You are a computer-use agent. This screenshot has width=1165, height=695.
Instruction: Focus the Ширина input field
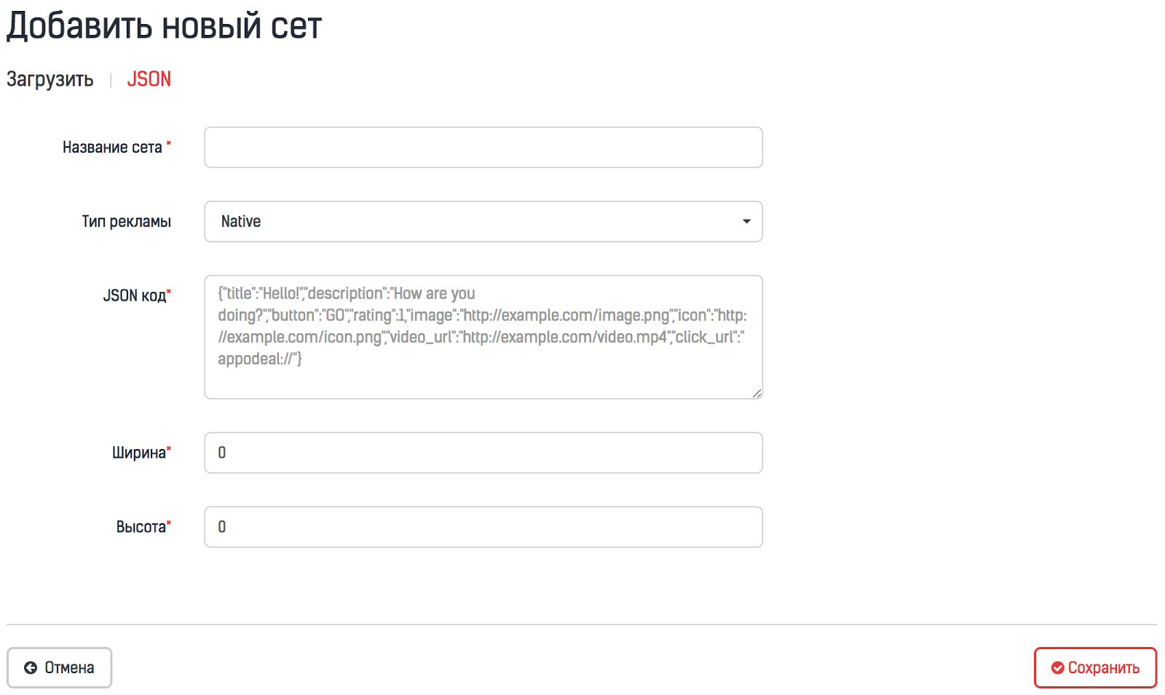point(483,453)
